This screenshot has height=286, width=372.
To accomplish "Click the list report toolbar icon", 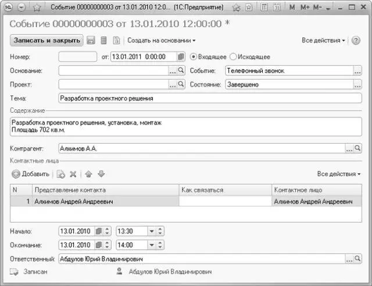I will [103, 40].
